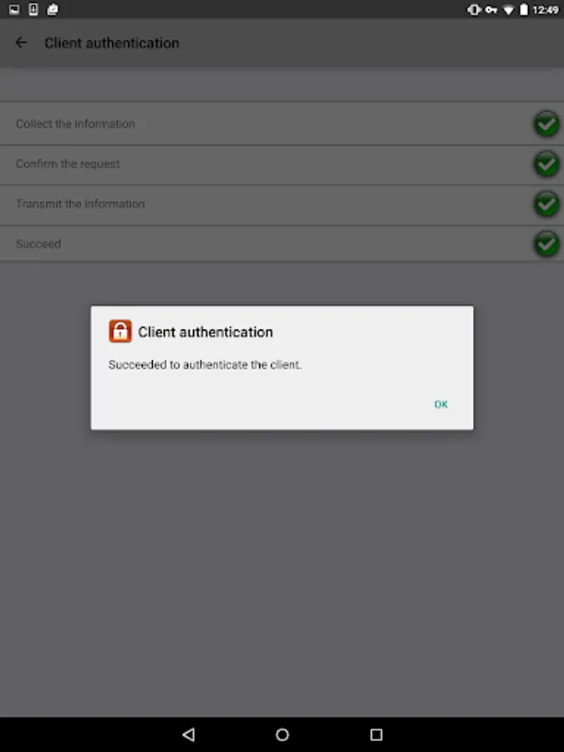Image resolution: width=564 pixels, height=752 pixels.
Task: Tap the Wi-Fi icon in the status bar
Action: coord(508,9)
